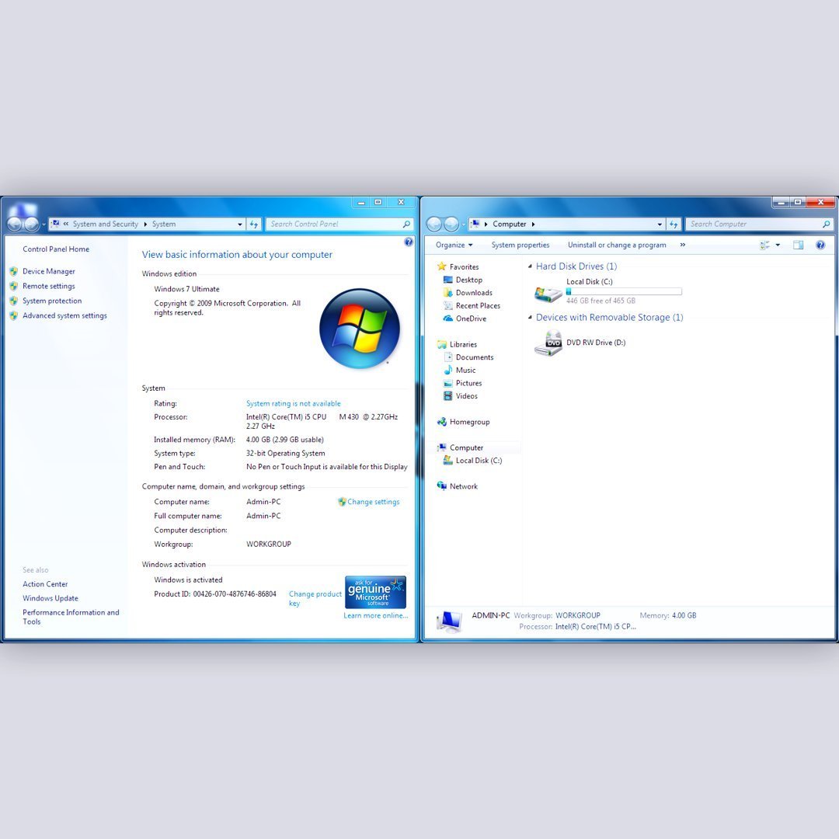The width and height of the screenshot is (839, 839).
Task: Refresh the System control panel address bar
Action: tap(253, 225)
